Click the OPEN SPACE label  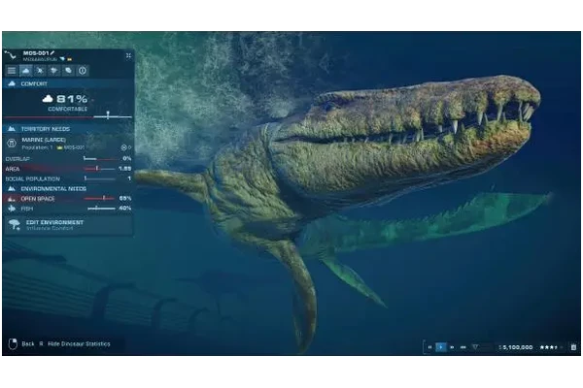(38, 199)
